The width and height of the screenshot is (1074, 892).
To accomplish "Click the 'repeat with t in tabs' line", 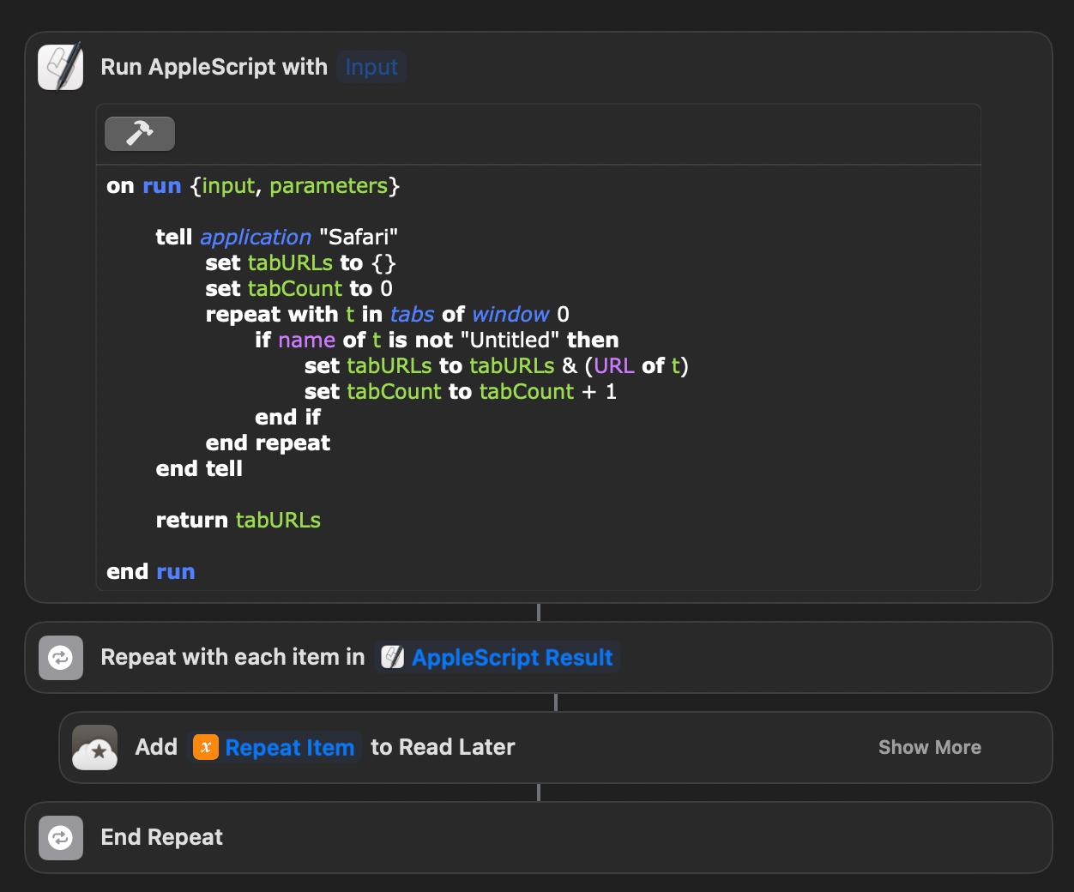I will point(388,315).
